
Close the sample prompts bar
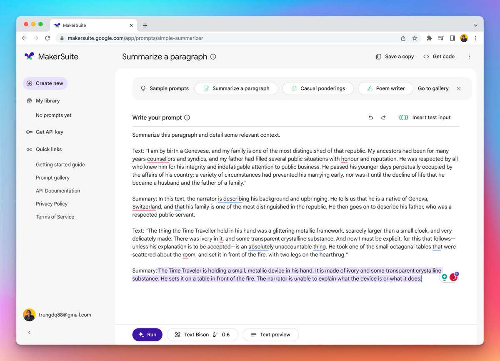pyautogui.click(x=459, y=88)
